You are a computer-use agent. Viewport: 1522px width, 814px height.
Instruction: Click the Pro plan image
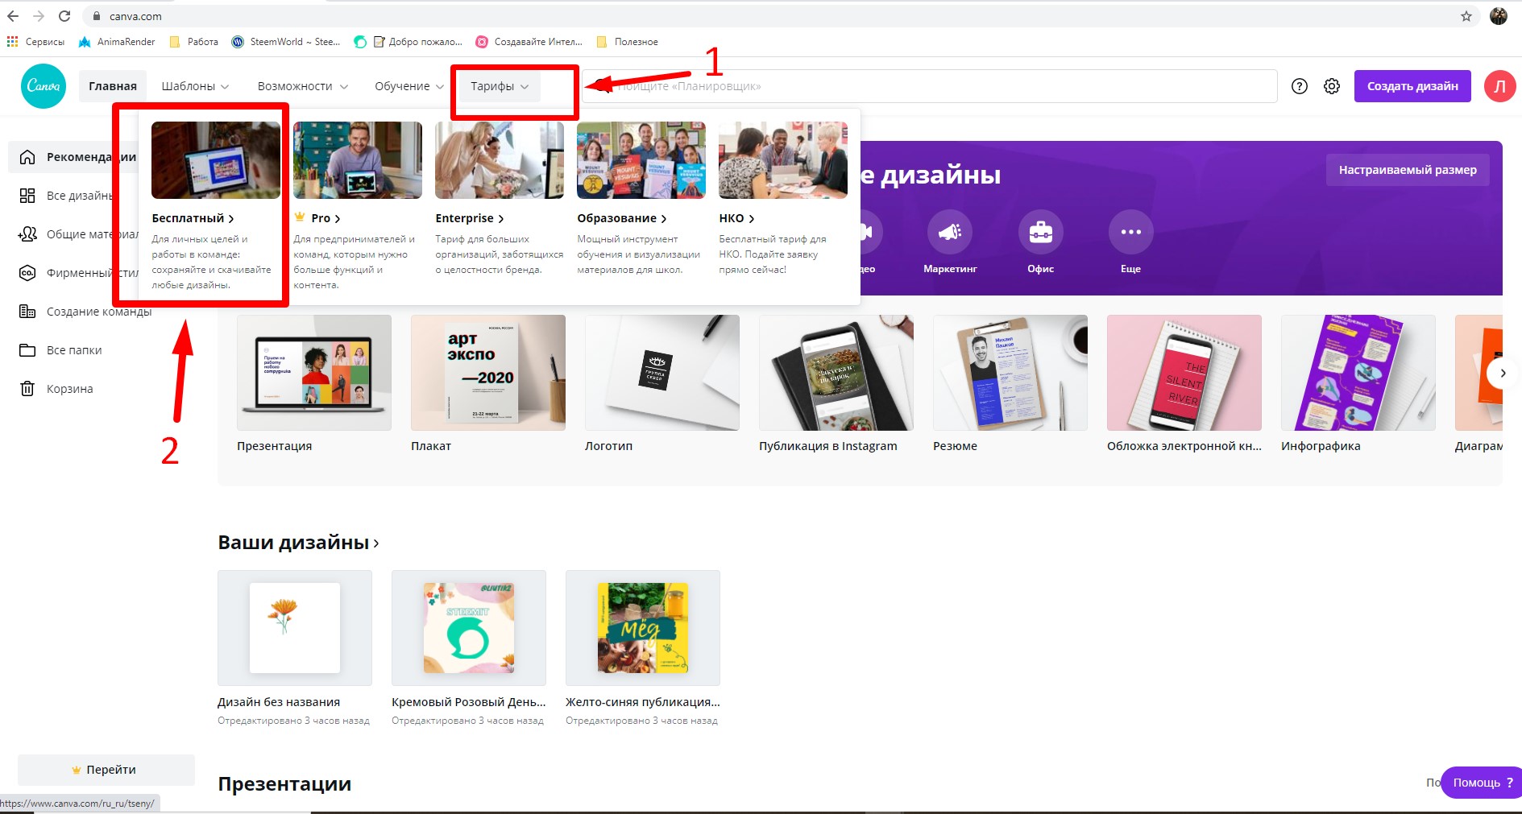(358, 160)
